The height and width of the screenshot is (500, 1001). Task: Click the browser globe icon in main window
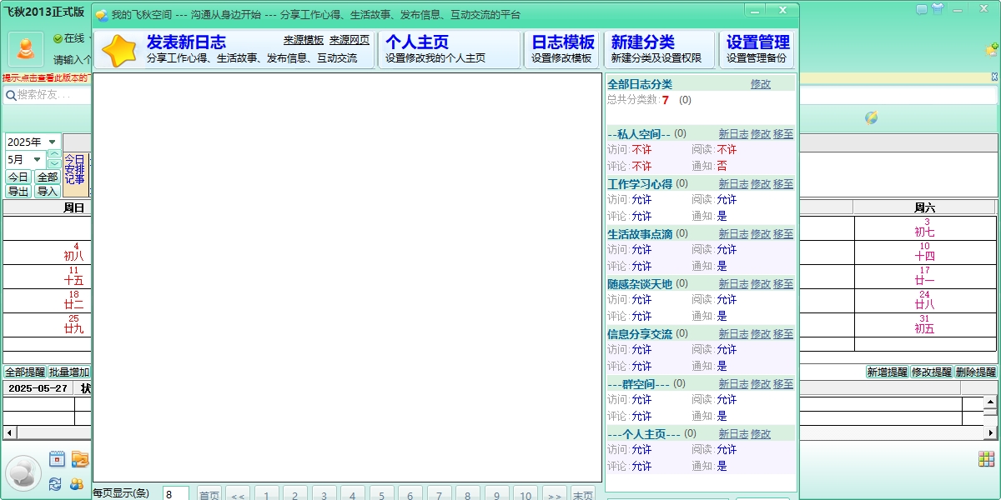871,117
